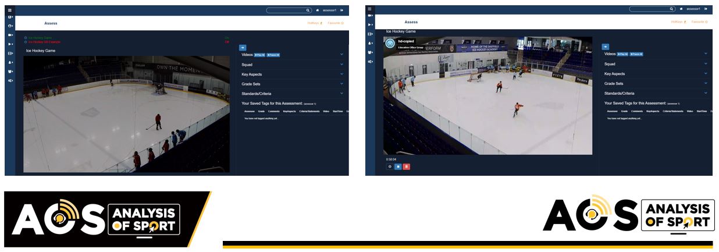
Task: Expand the Videos section in the left window
Action: 342,55
